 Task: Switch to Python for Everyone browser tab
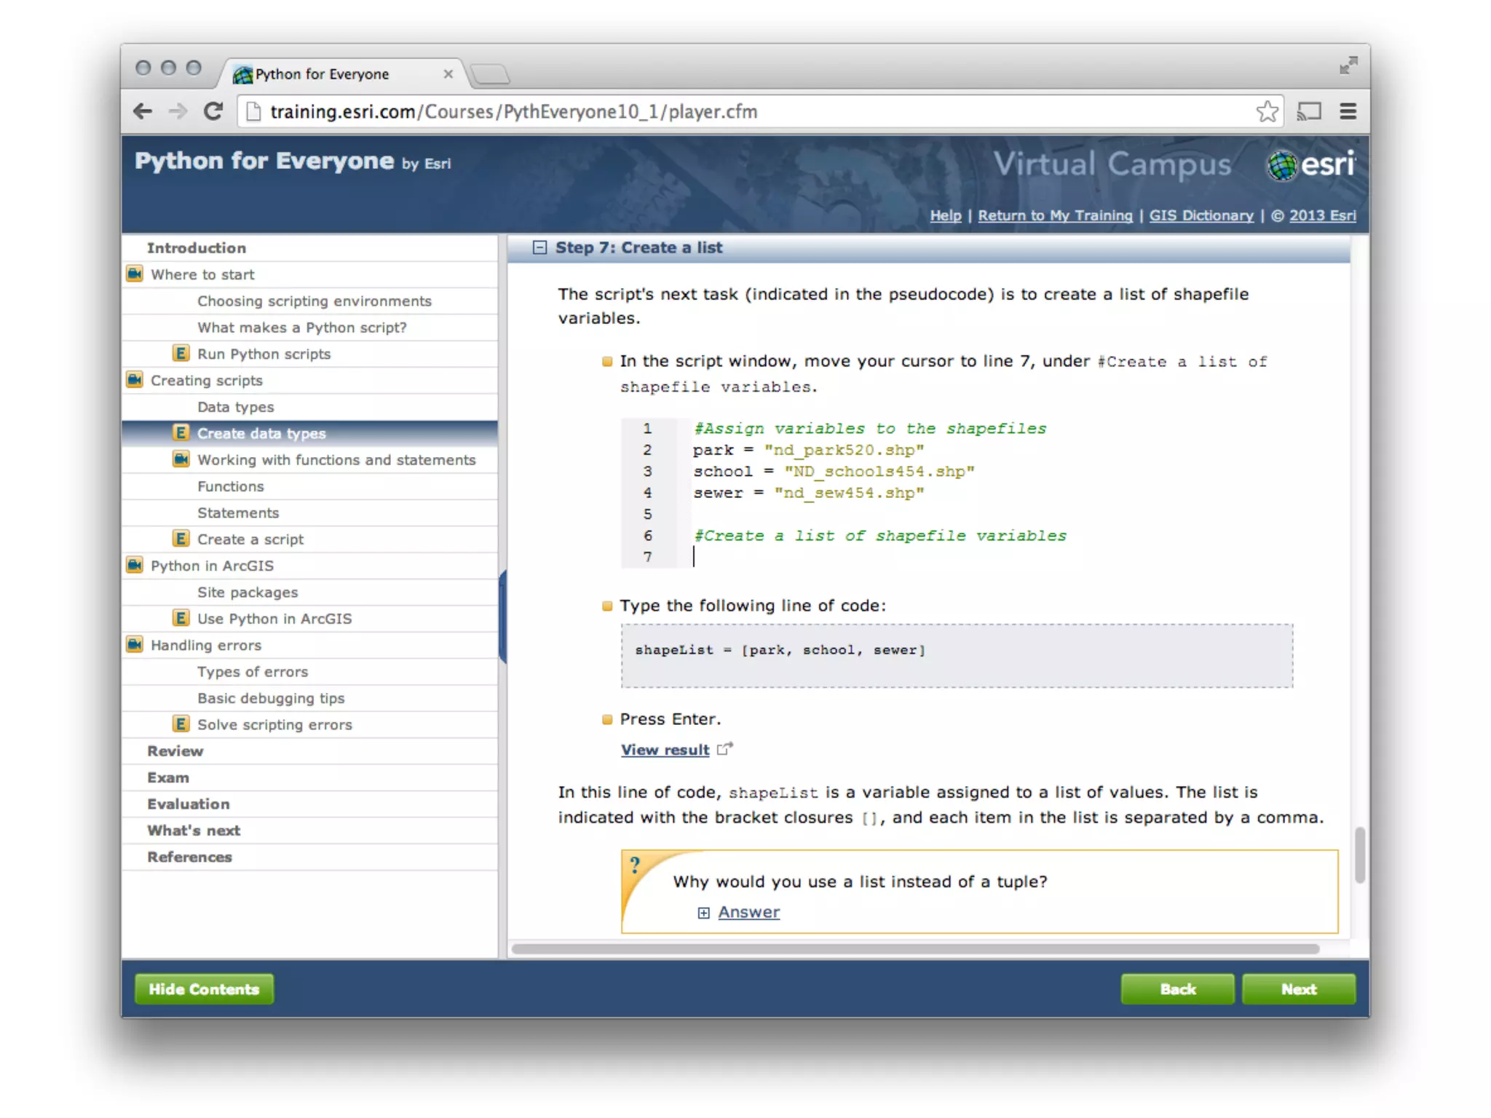tap(322, 74)
